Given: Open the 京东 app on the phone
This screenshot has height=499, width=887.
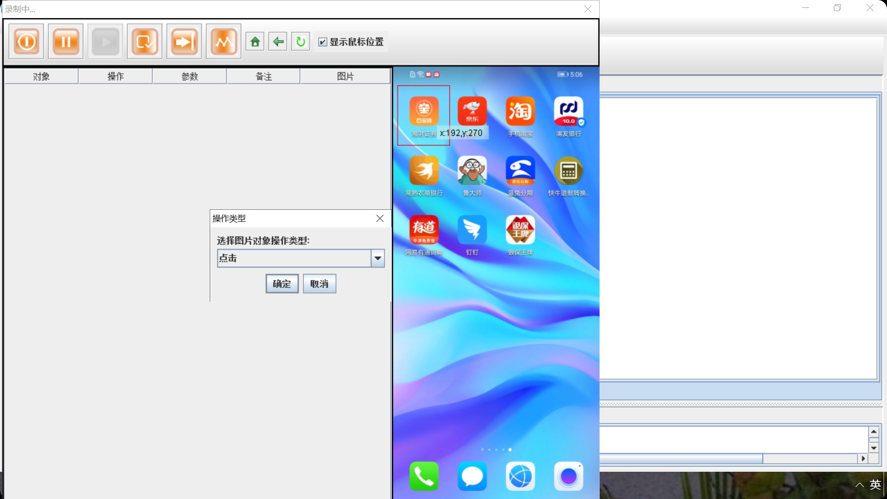Looking at the screenshot, I should (472, 111).
